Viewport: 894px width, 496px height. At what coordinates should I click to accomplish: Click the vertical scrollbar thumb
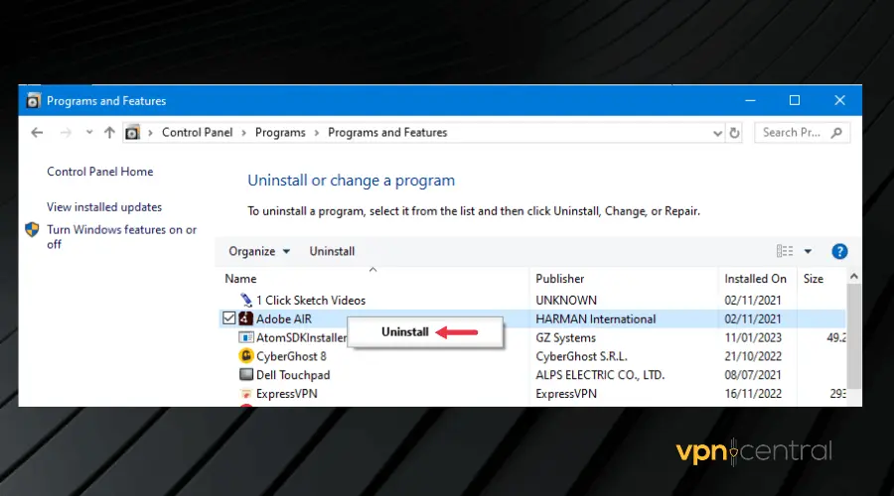click(x=853, y=336)
